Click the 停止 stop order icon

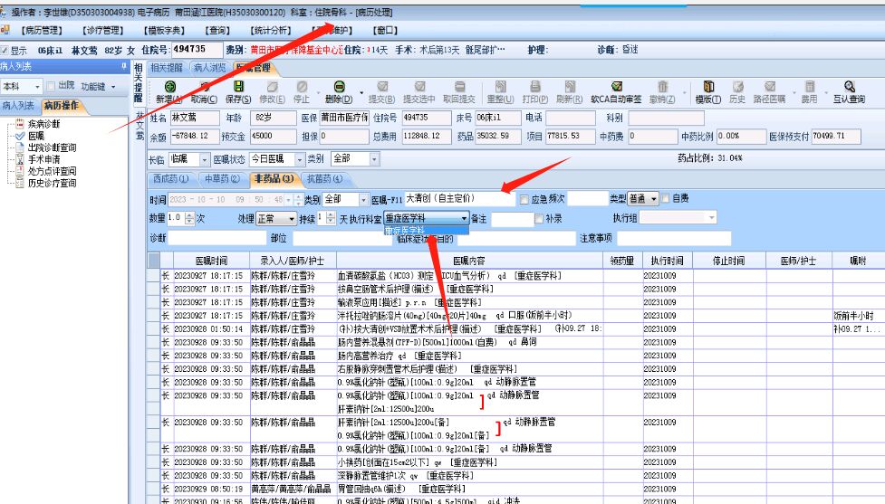coord(302,87)
